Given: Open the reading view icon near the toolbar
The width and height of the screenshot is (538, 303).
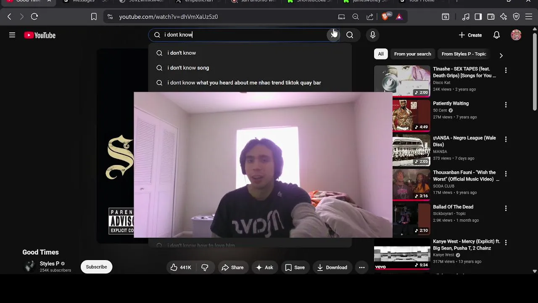Looking at the screenshot, I should click(446, 17).
